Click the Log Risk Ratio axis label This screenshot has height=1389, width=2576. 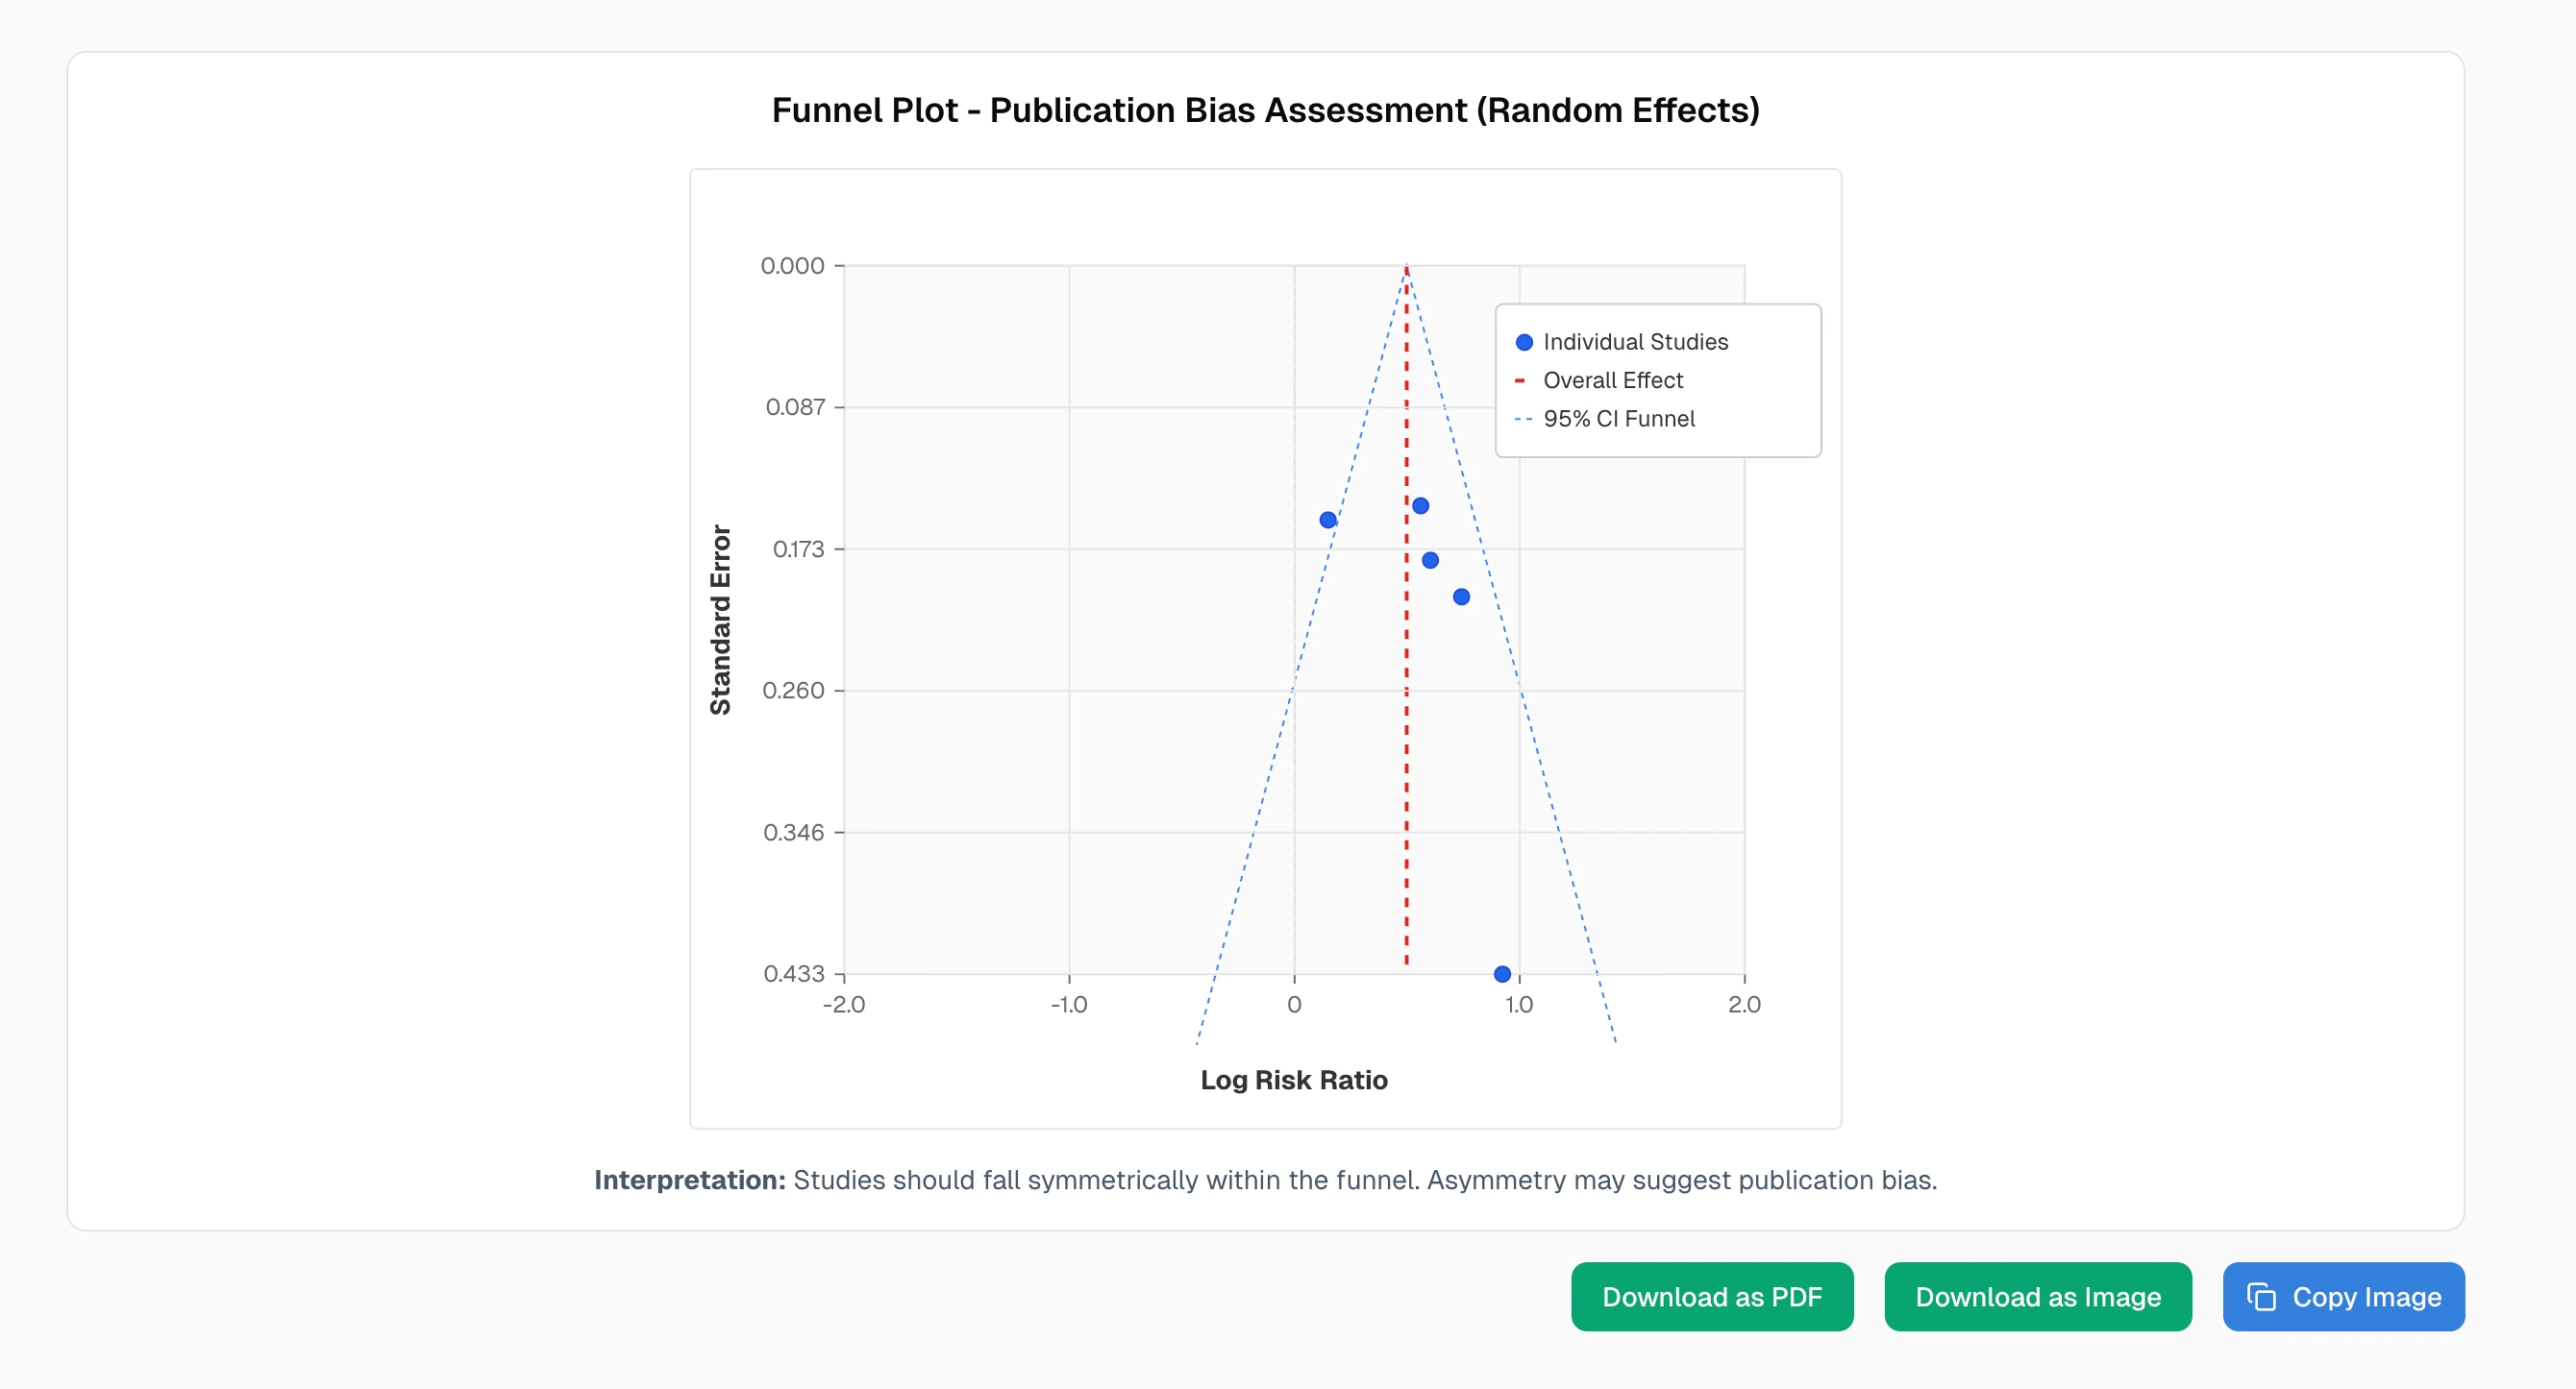[x=1293, y=1081]
